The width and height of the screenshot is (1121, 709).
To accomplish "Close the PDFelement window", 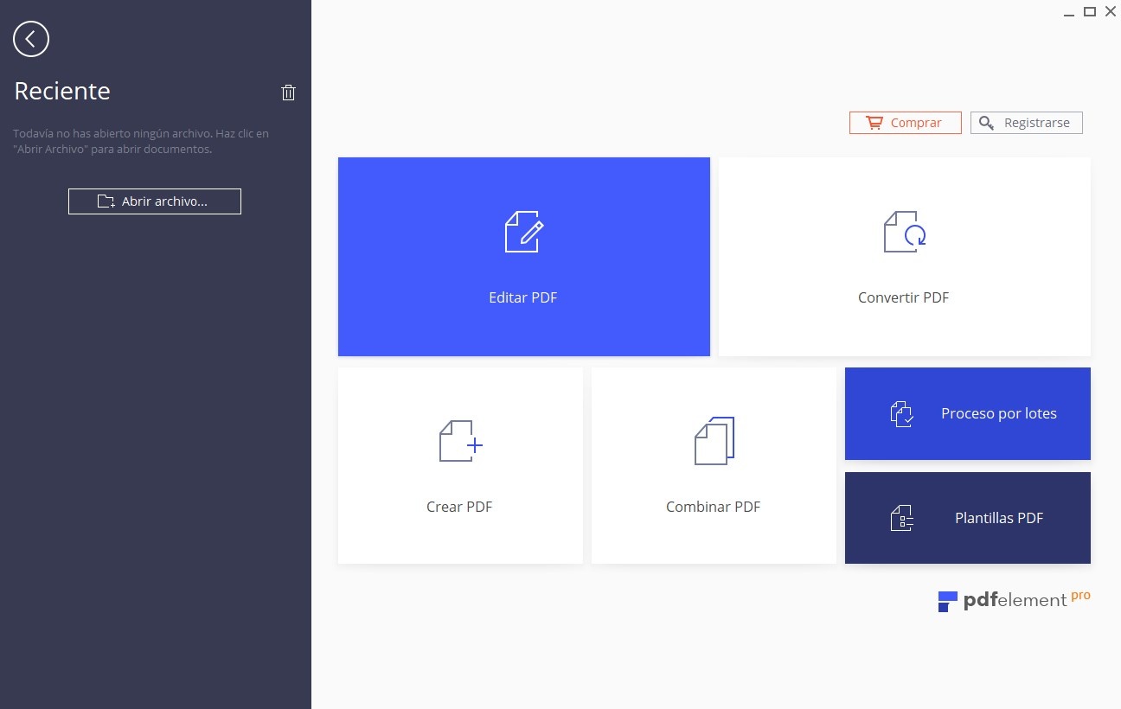I will click(x=1111, y=11).
